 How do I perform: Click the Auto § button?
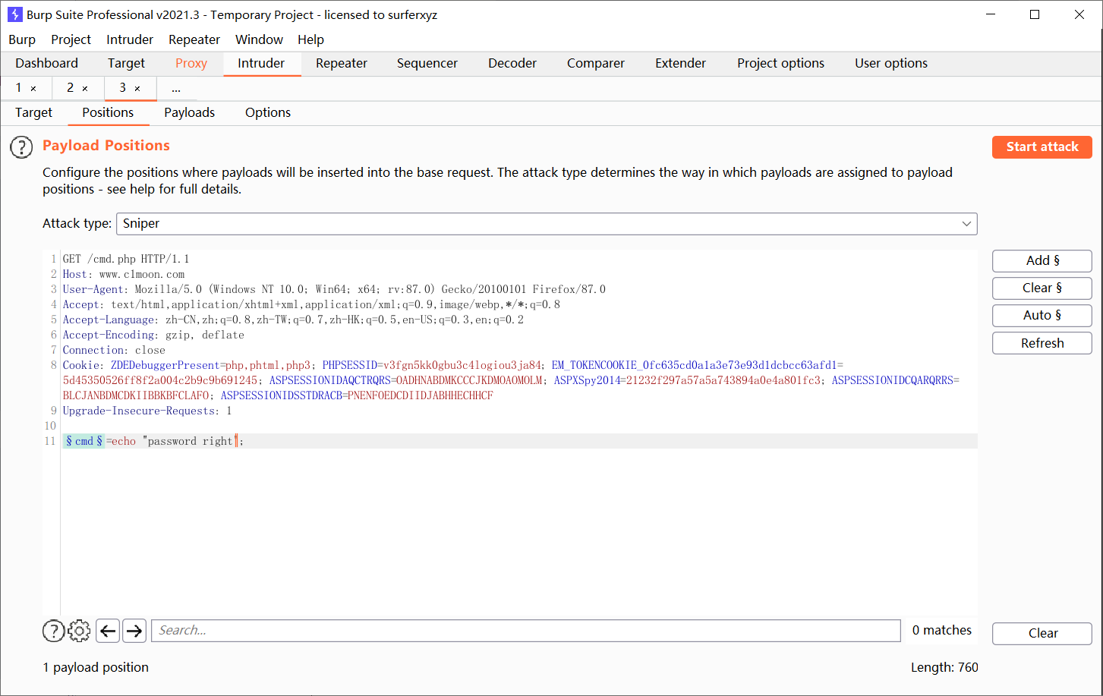[1042, 316]
